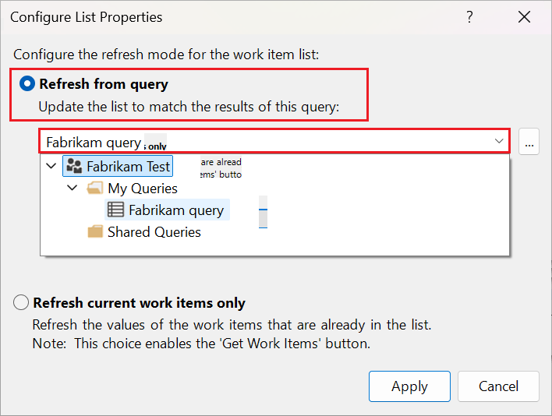
Task: Select the Fabrikam Test tree item
Action: pyautogui.click(x=128, y=166)
